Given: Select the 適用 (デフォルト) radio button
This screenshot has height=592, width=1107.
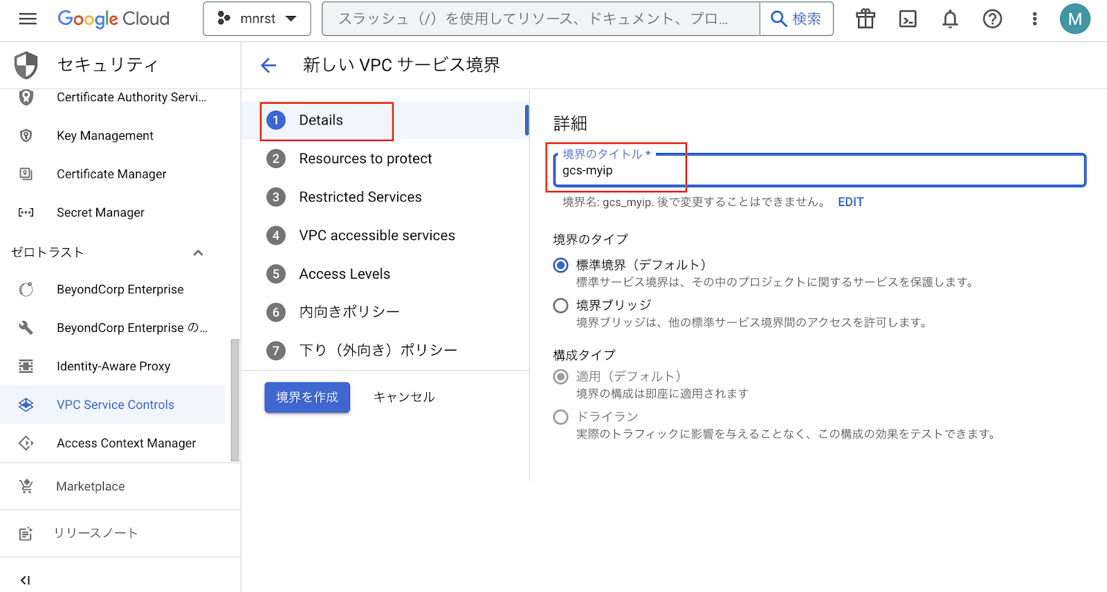Looking at the screenshot, I should click(x=561, y=377).
